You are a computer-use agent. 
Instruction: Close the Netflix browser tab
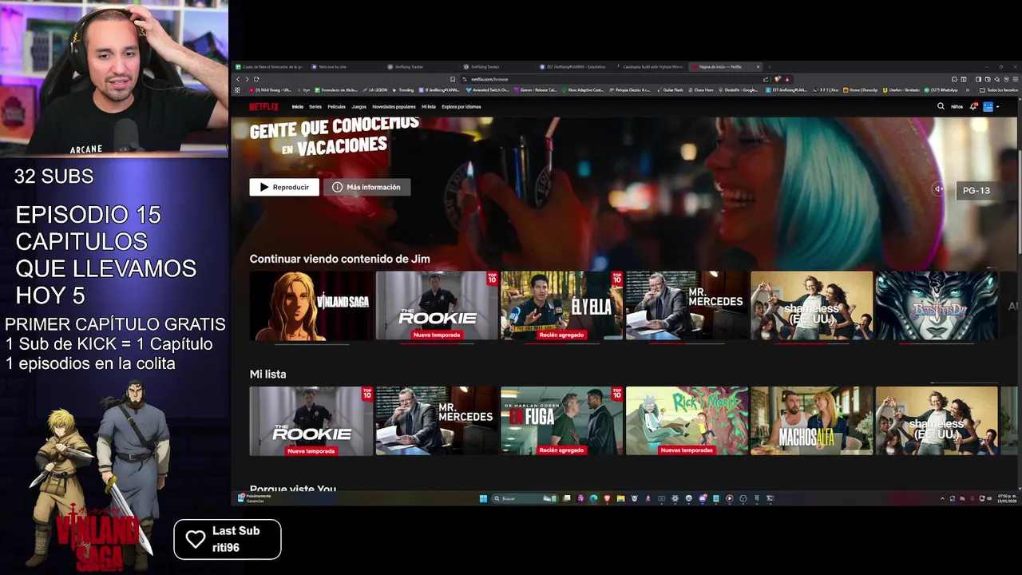758,67
